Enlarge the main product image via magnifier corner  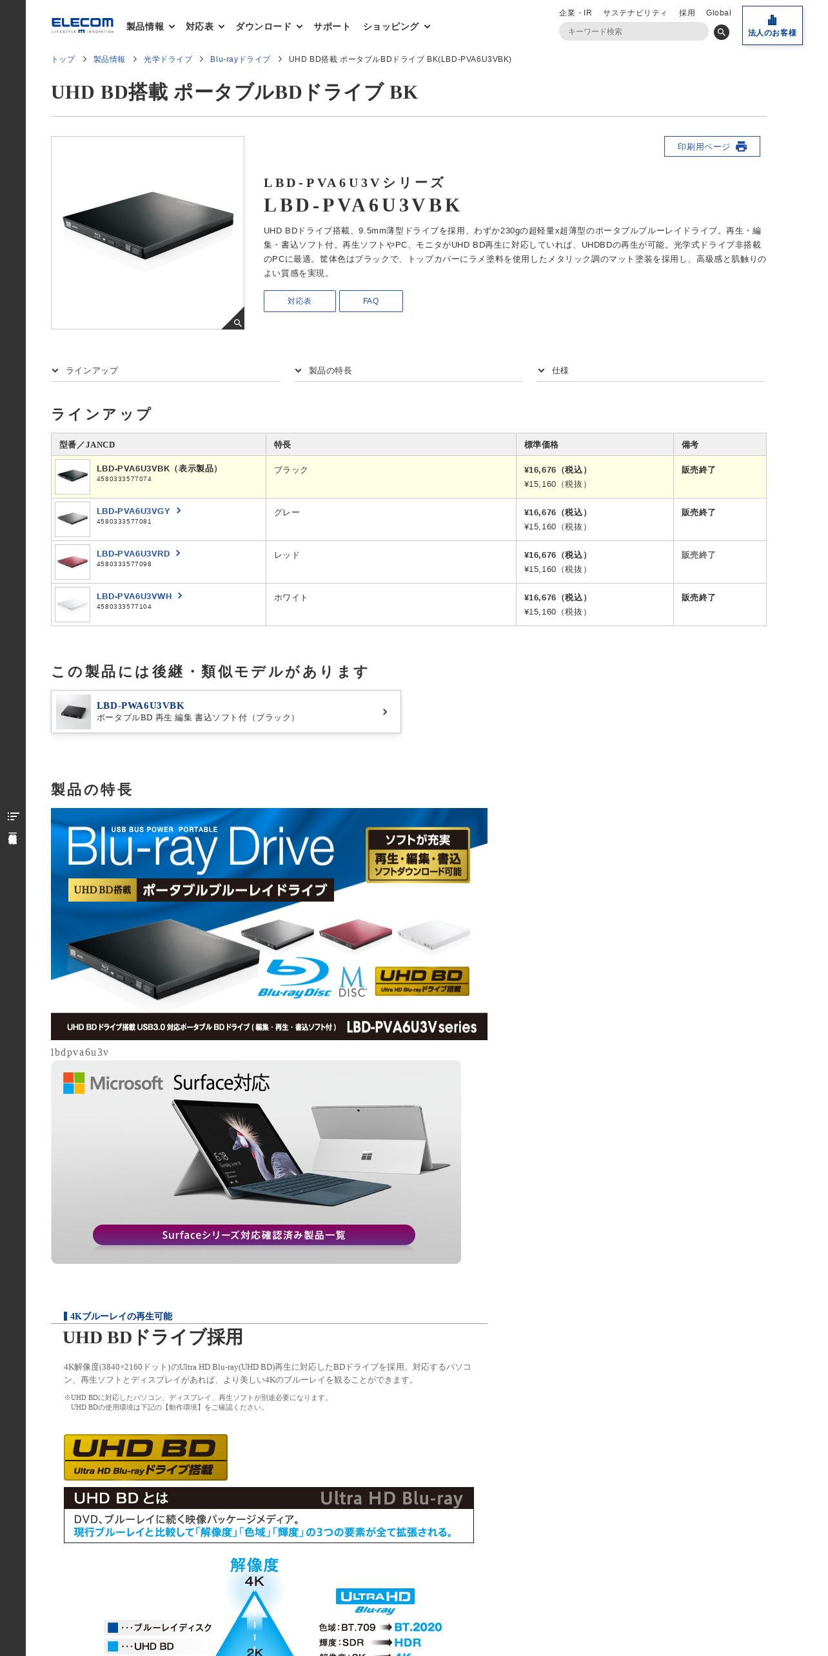(233, 319)
